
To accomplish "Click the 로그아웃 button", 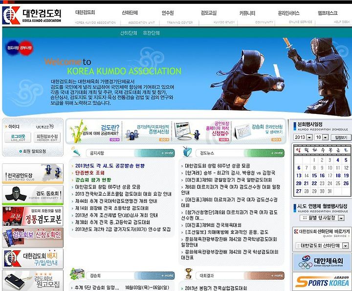I will 18,137.
